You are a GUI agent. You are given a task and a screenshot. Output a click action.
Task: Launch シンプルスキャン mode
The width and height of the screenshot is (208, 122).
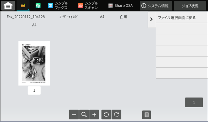[x=88, y=6]
